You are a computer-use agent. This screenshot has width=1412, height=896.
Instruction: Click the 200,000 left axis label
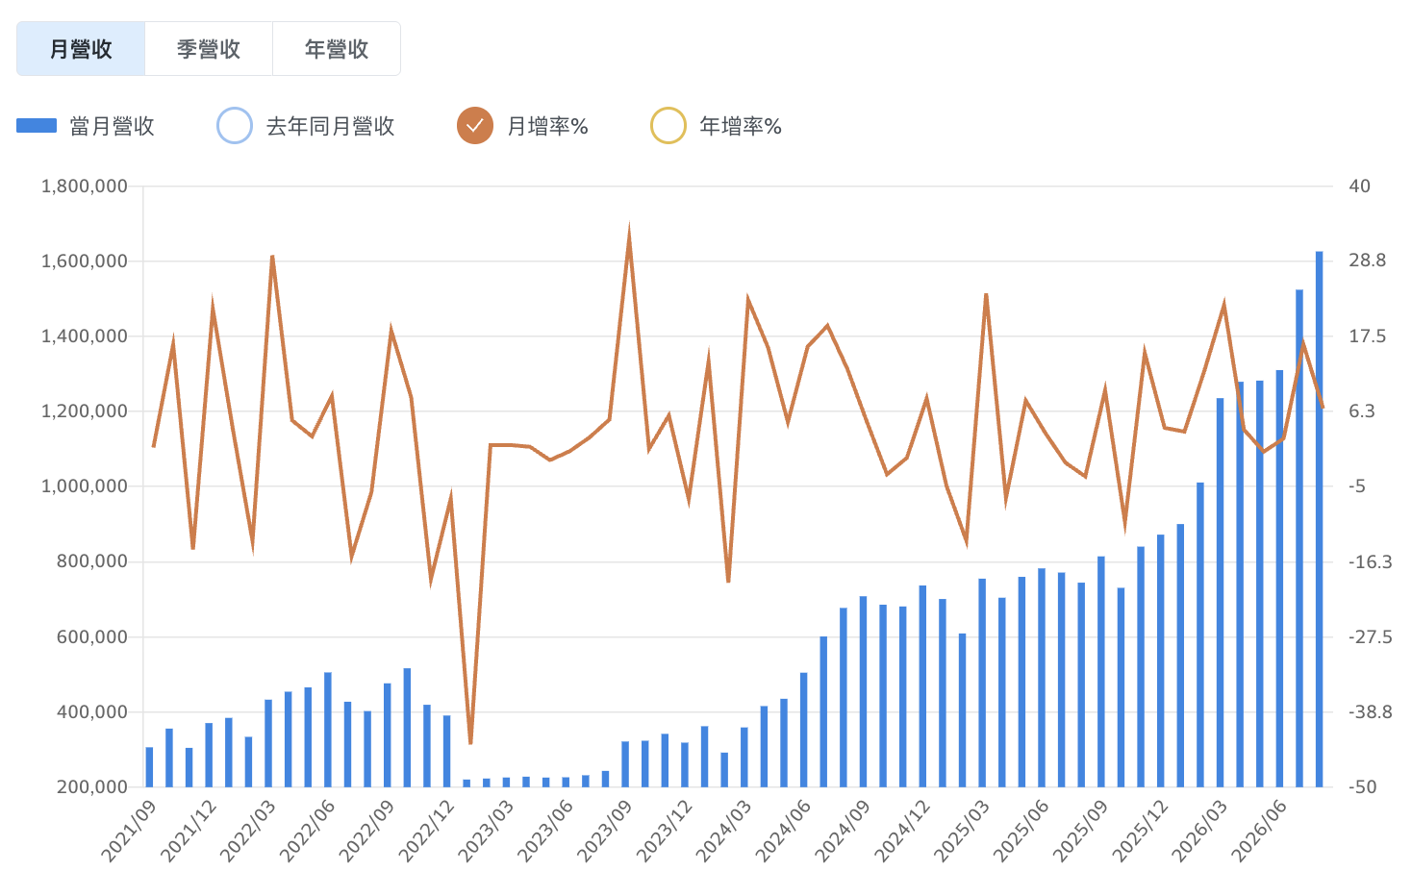pyautogui.click(x=92, y=787)
